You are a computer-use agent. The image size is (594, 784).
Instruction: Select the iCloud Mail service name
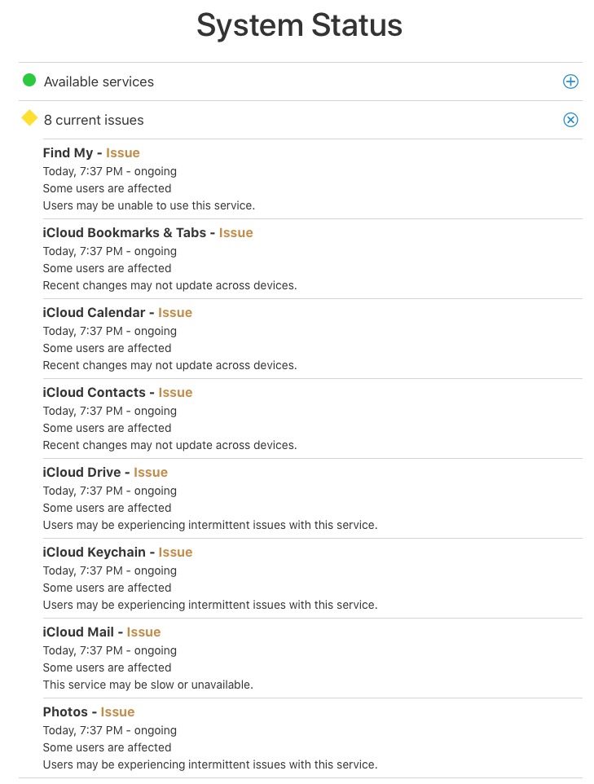(78, 632)
